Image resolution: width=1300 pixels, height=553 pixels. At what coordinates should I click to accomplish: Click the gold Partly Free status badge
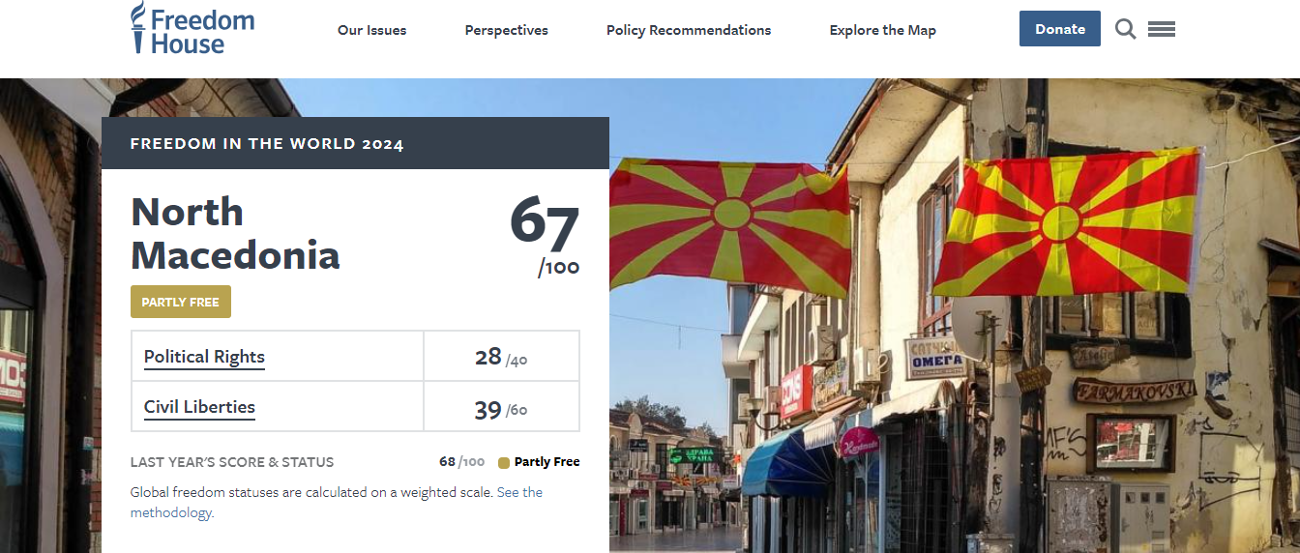pyautogui.click(x=181, y=302)
